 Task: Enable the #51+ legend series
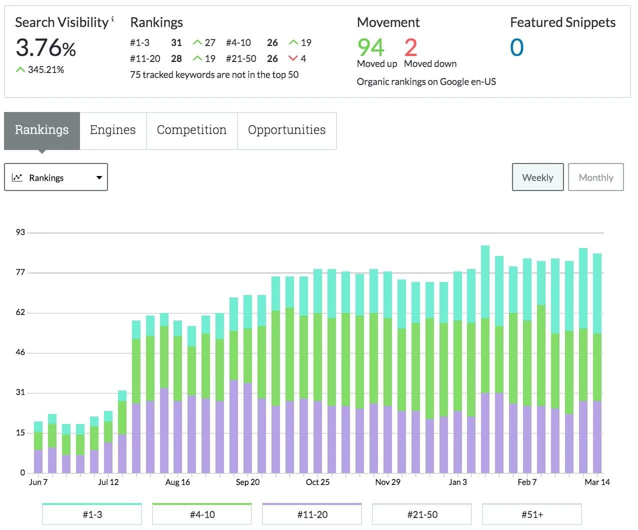[532, 514]
